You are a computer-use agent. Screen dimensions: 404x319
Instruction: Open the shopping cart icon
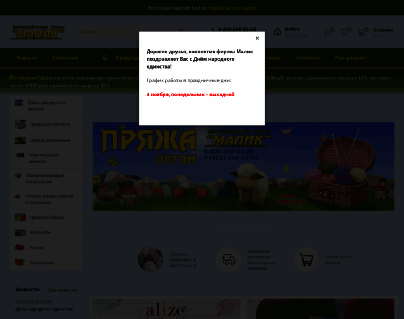(x=361, y=33)
